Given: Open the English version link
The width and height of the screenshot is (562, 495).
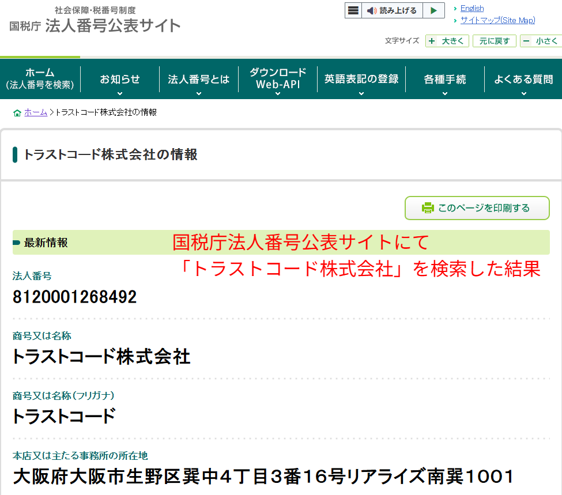Looking at the screenshot, I should [x=472, y=8].
